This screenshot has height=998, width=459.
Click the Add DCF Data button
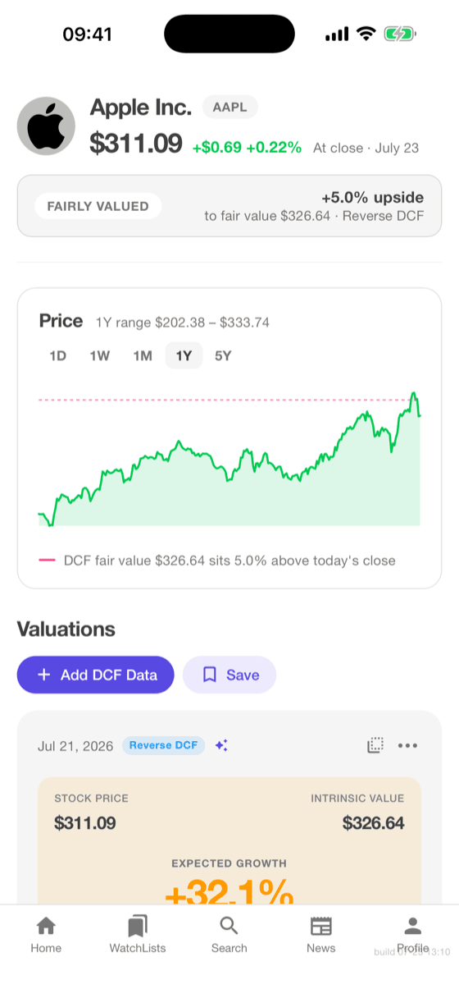(x=96, y=675)
